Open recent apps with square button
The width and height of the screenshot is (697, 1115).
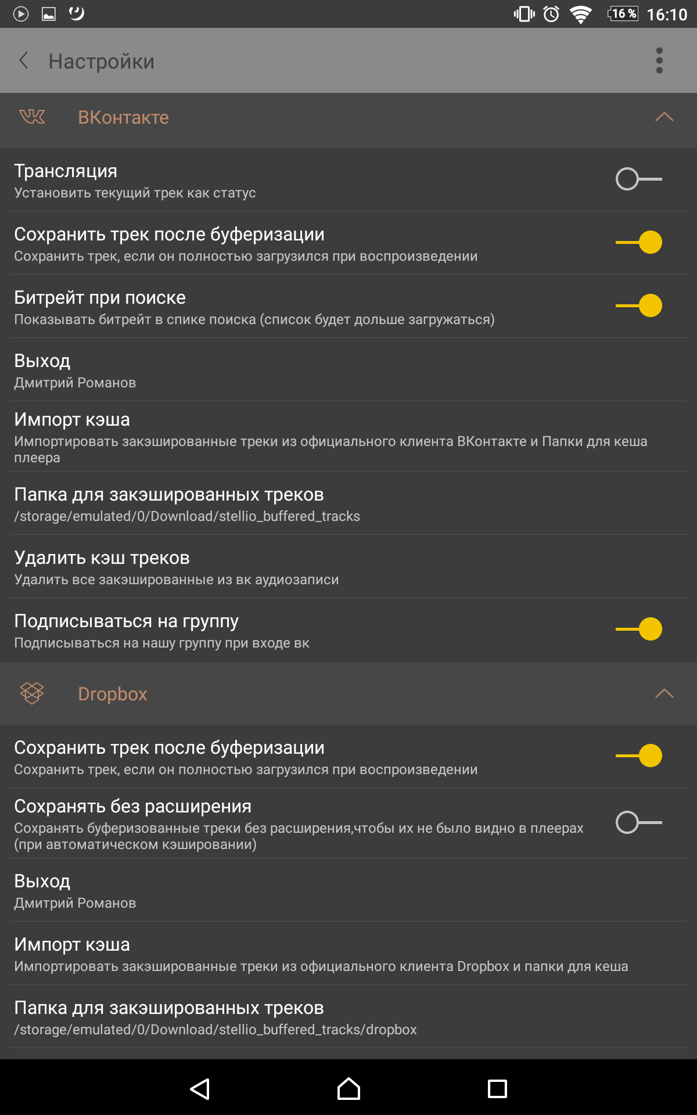tap(497, 1088)
